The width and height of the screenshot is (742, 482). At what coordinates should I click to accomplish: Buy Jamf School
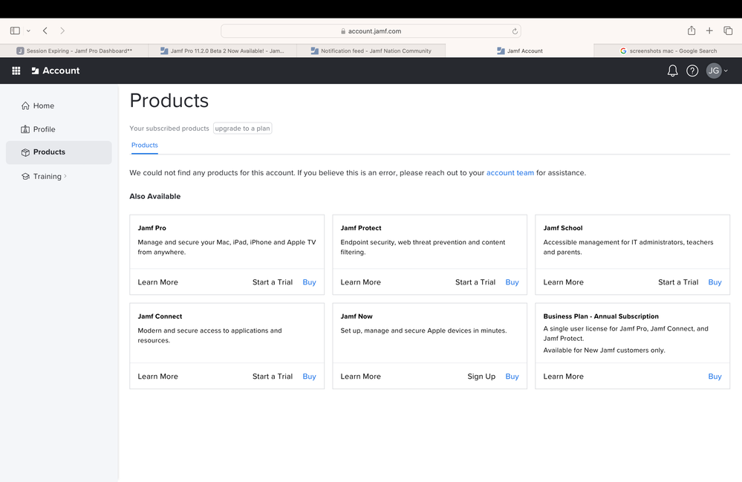[715, 282]
